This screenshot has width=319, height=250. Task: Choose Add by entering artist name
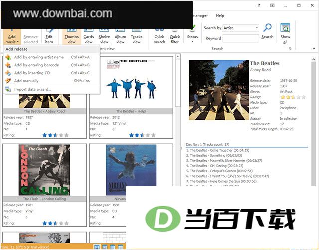click(x=52, y=57)
